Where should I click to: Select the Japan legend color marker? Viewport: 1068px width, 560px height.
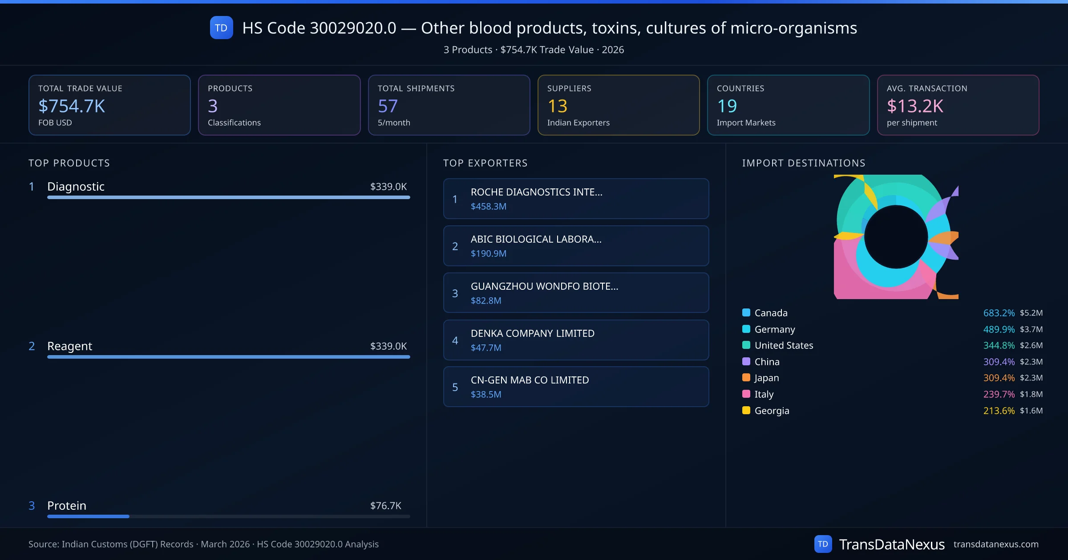point(745,378)
